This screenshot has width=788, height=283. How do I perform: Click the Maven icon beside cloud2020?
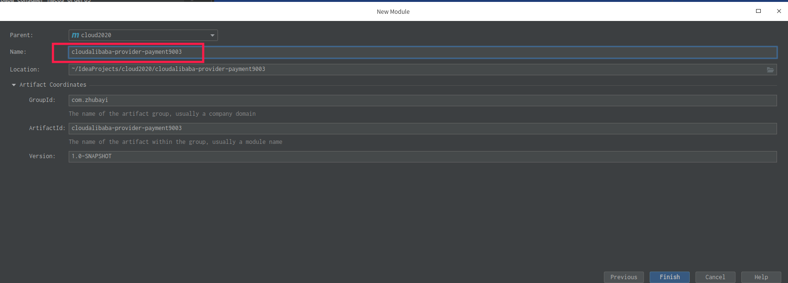(75, 35)
